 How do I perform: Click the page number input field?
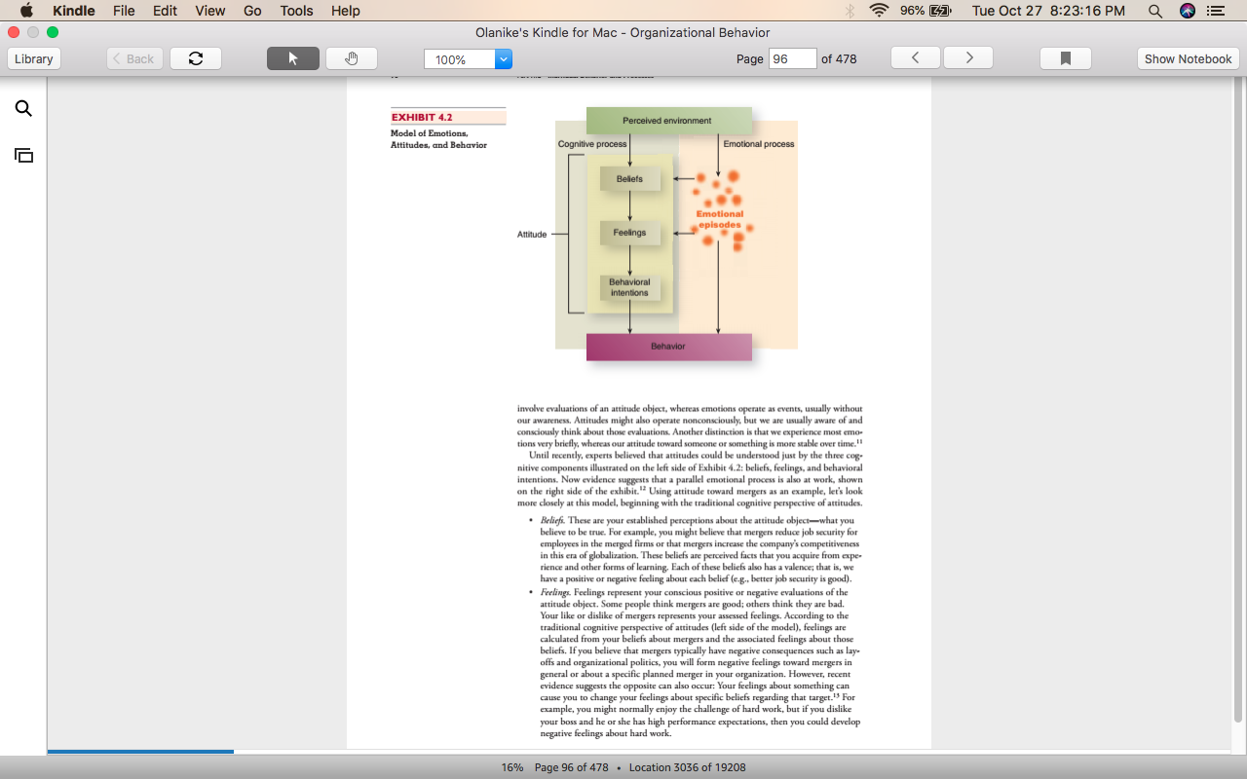(792, 58)
